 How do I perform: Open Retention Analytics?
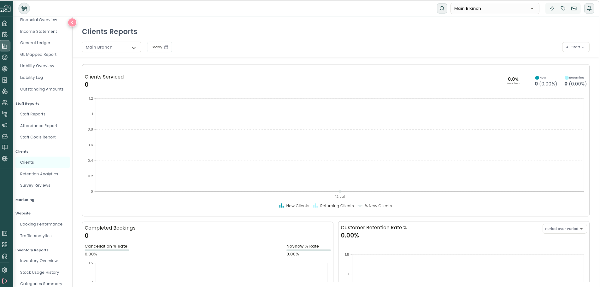tap(39, 174)
